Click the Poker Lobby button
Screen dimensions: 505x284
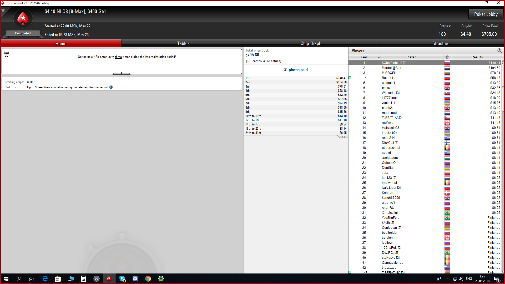point(486,14)
